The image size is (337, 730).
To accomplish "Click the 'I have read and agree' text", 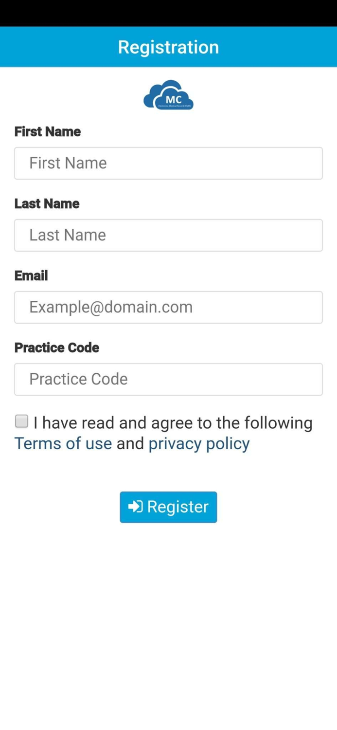I will pyautogui.click(x=173, y=422).
